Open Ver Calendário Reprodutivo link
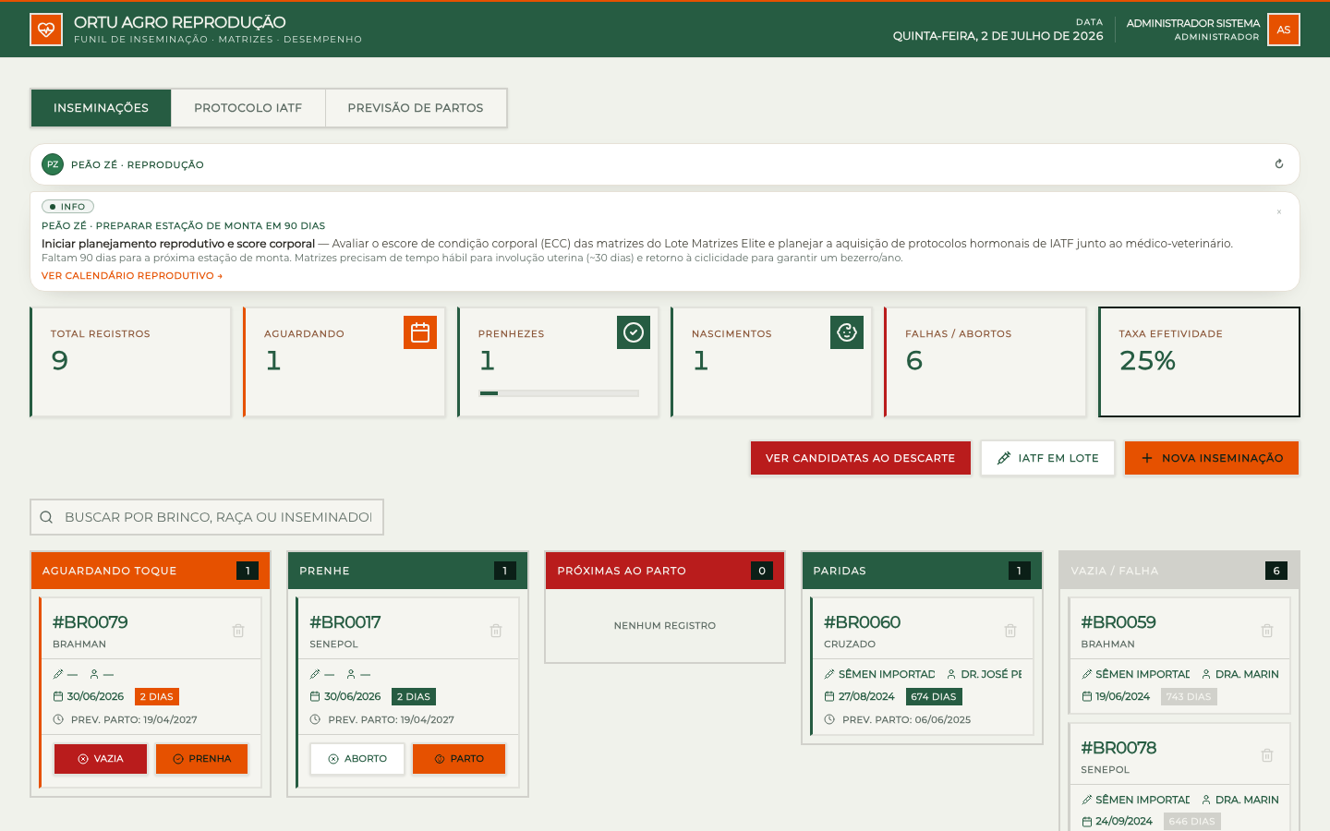Viewport: 1330px width, 831px height. click(132, 276)
